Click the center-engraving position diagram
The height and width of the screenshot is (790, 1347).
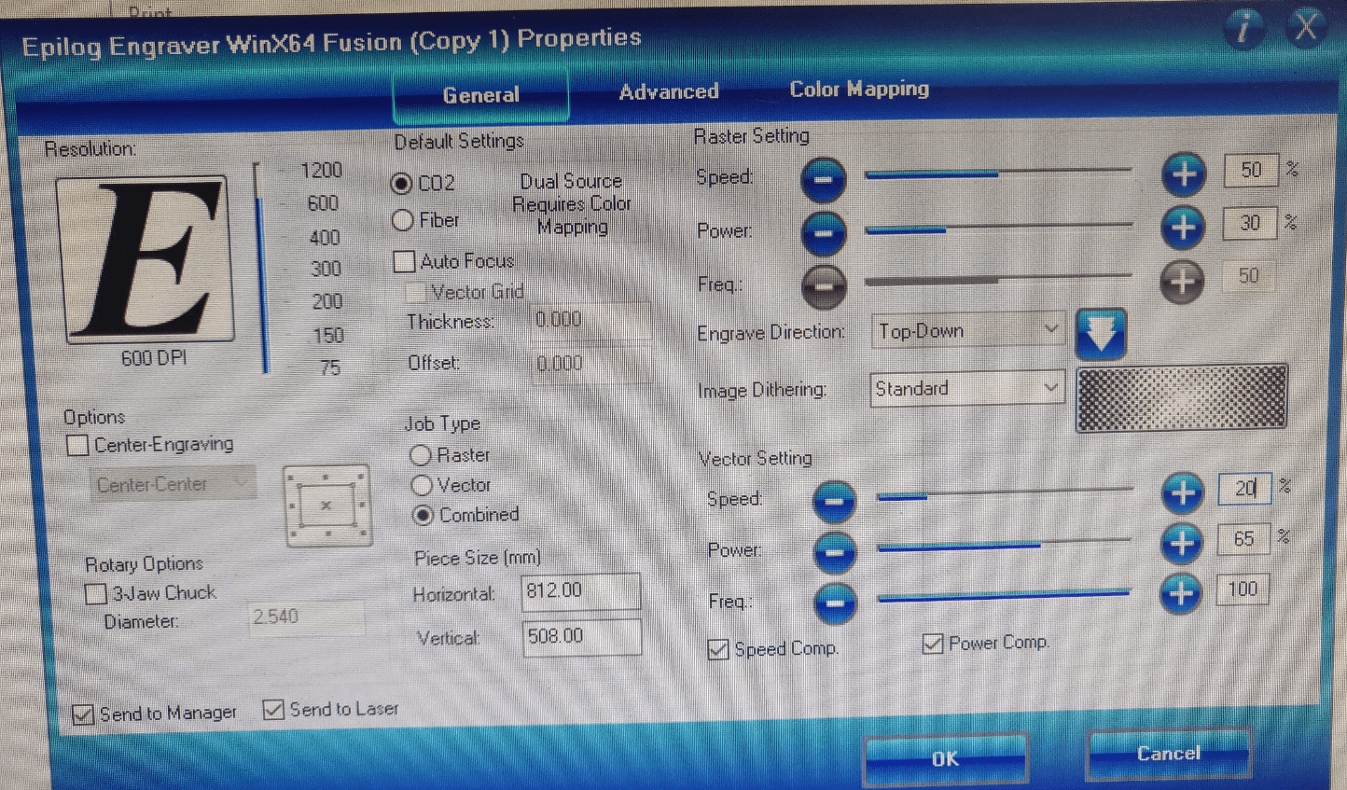pyautogui.click(x=326, y=506)
